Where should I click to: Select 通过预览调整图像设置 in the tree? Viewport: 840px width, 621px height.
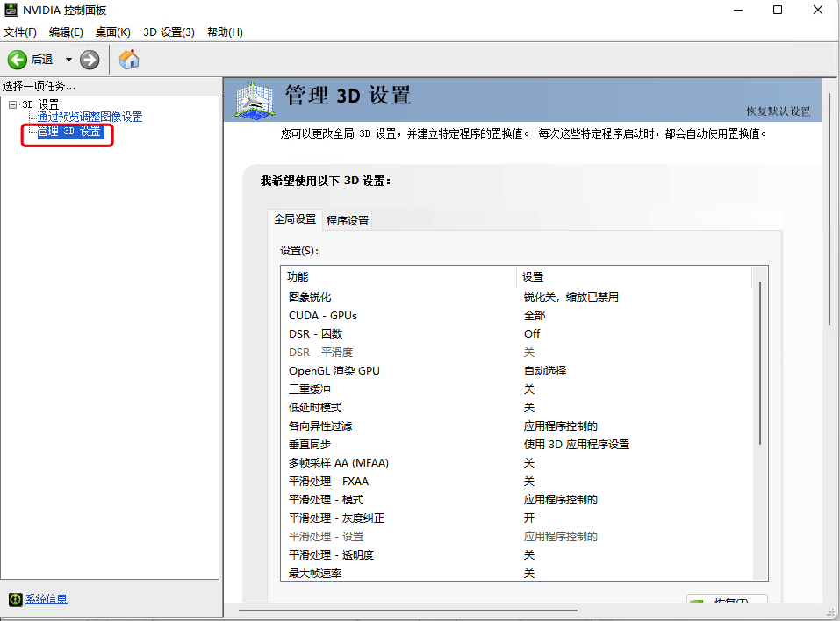click(x=90, y=117)
